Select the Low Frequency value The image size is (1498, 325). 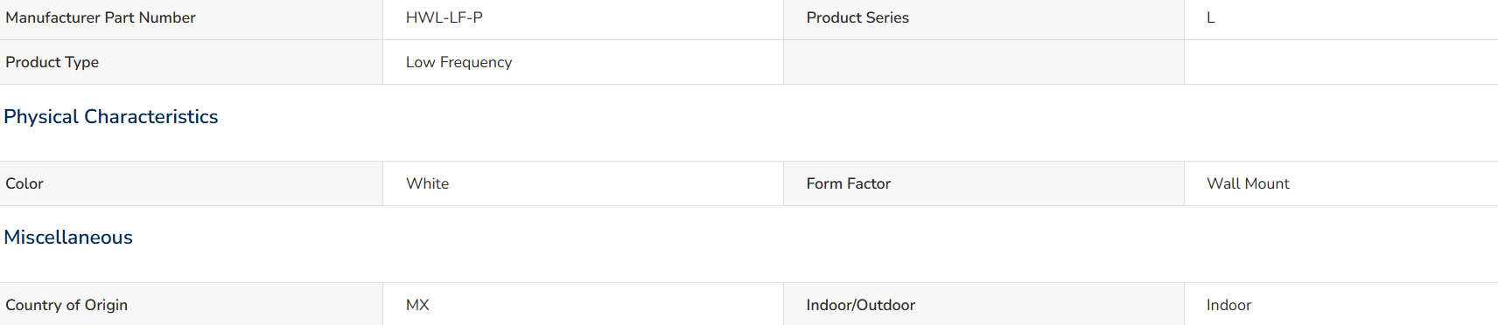(x=459, y=62)
